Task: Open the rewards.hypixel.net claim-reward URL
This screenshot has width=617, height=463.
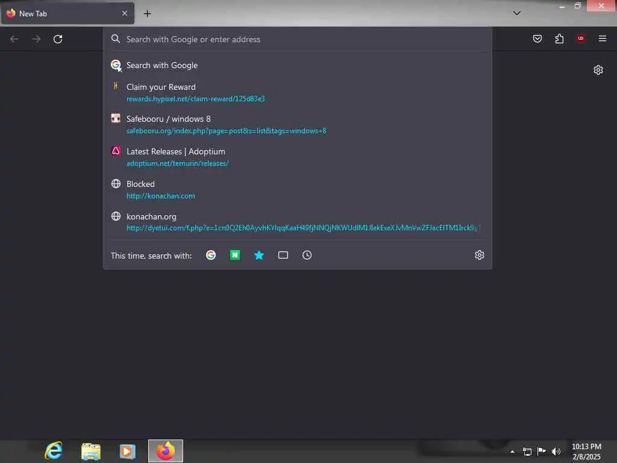Action: [196, 99]
